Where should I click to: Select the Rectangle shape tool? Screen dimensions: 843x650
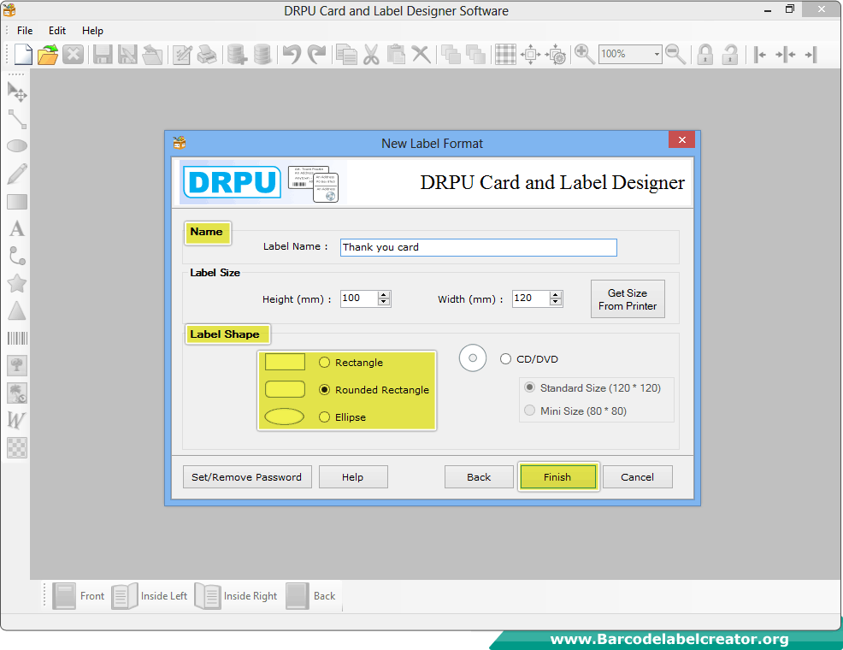[x=17, y=202]
